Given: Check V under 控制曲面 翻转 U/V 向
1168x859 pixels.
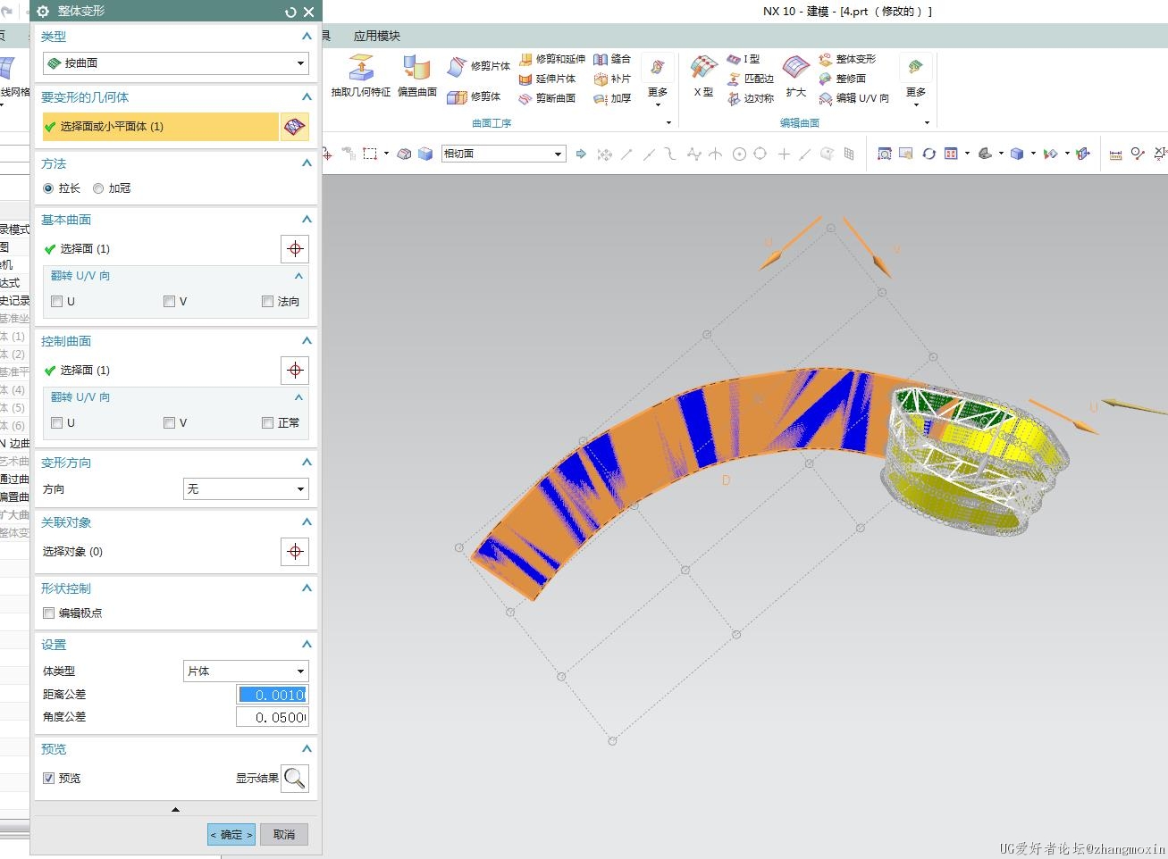Looking at the screenshot, I should point(169,423).
